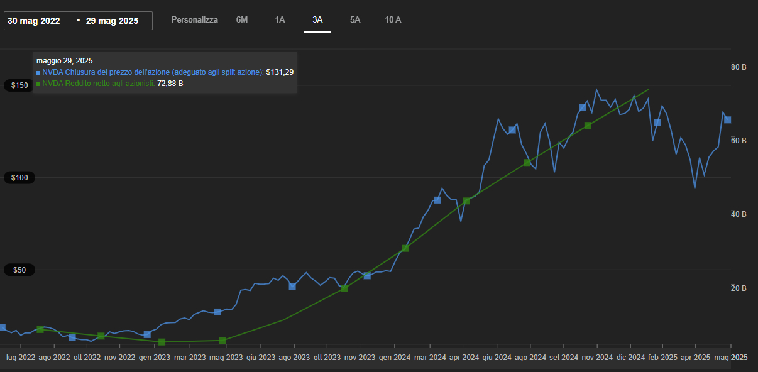Click the tooltip net income value 72,88 B
The height and width of the screenshot is (372, 758).
170,83
